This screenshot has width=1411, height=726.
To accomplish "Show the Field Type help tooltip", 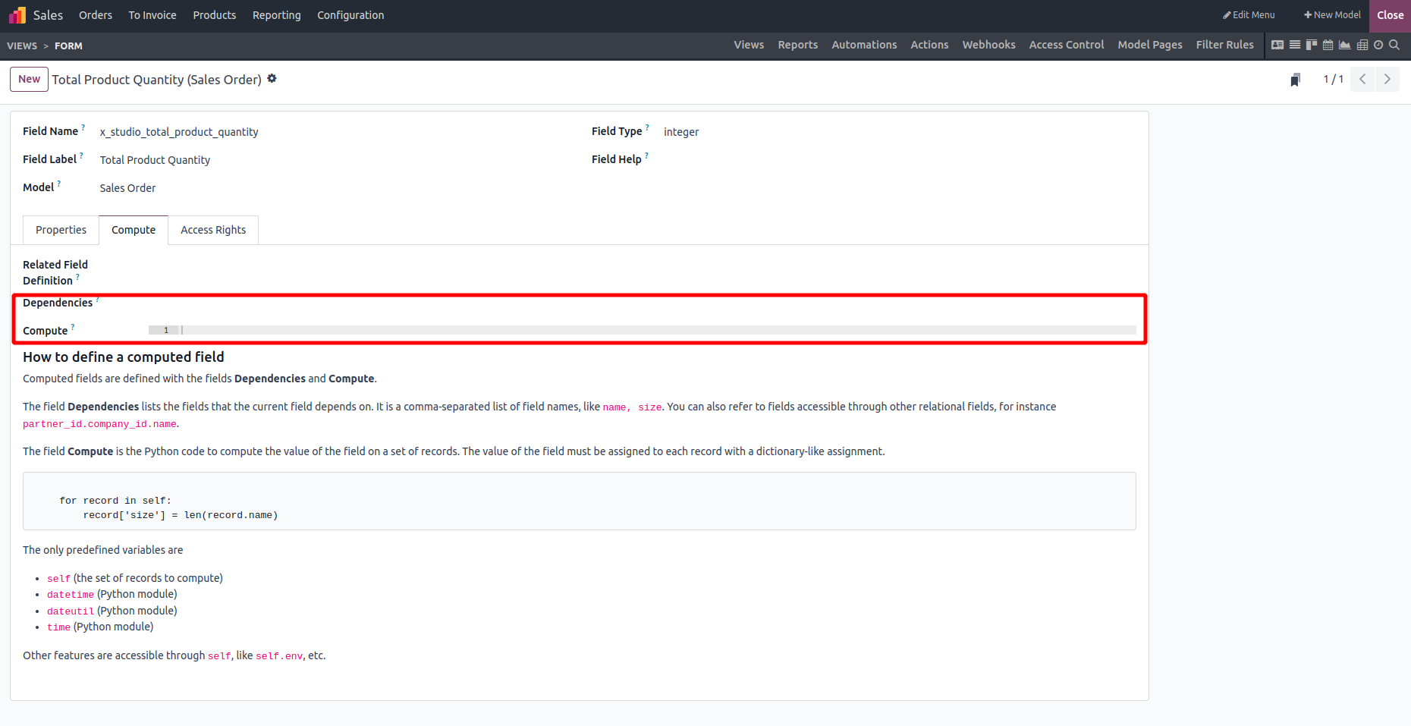I will pos(647,127).
